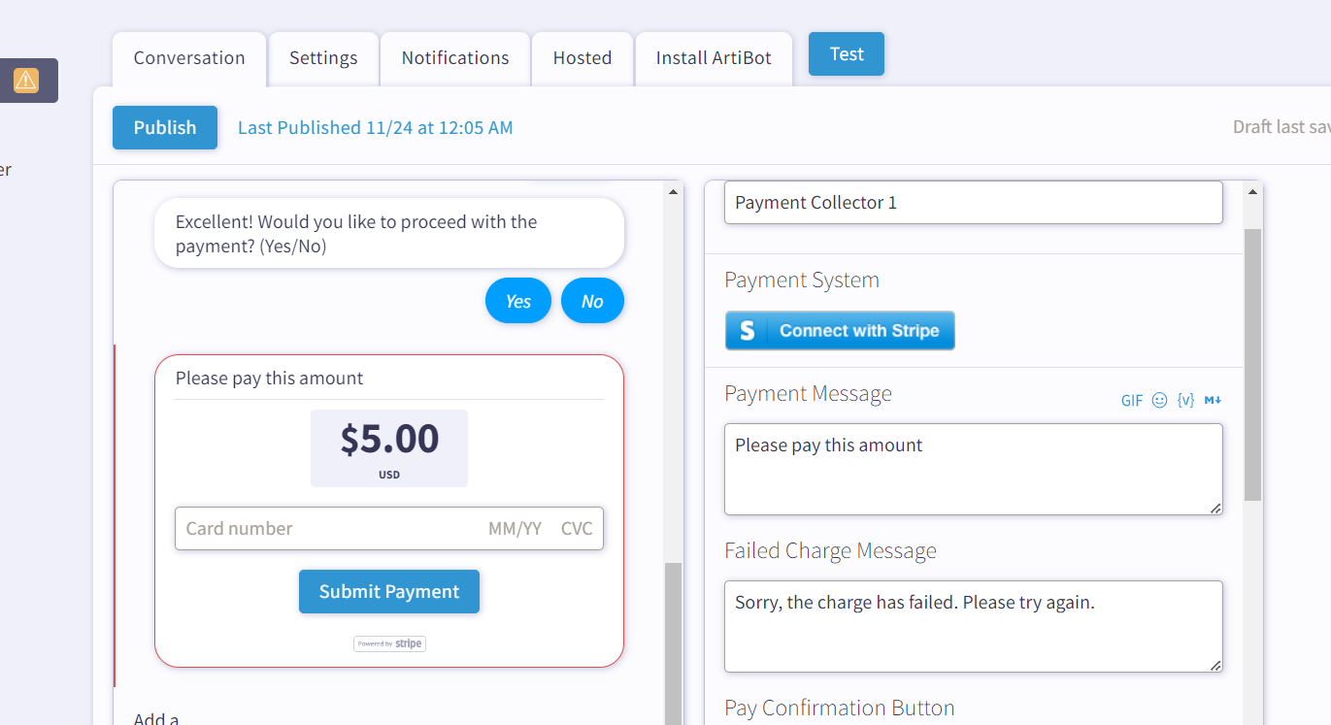Insert a GIF into the Payment Message
1331x725 pixels.
pos(1131,400)
